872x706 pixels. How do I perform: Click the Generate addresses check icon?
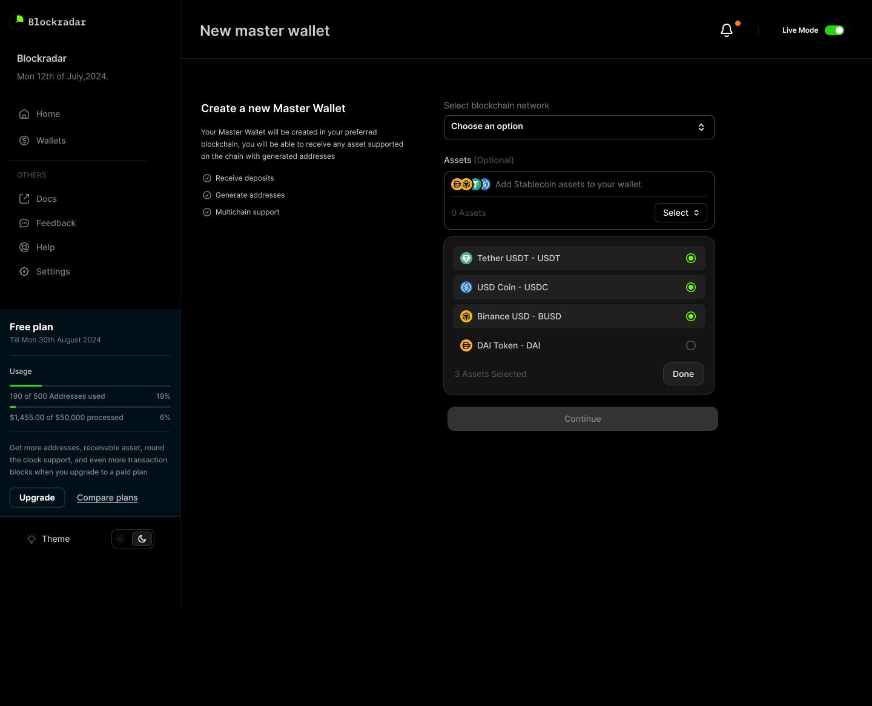click(206, 195)
